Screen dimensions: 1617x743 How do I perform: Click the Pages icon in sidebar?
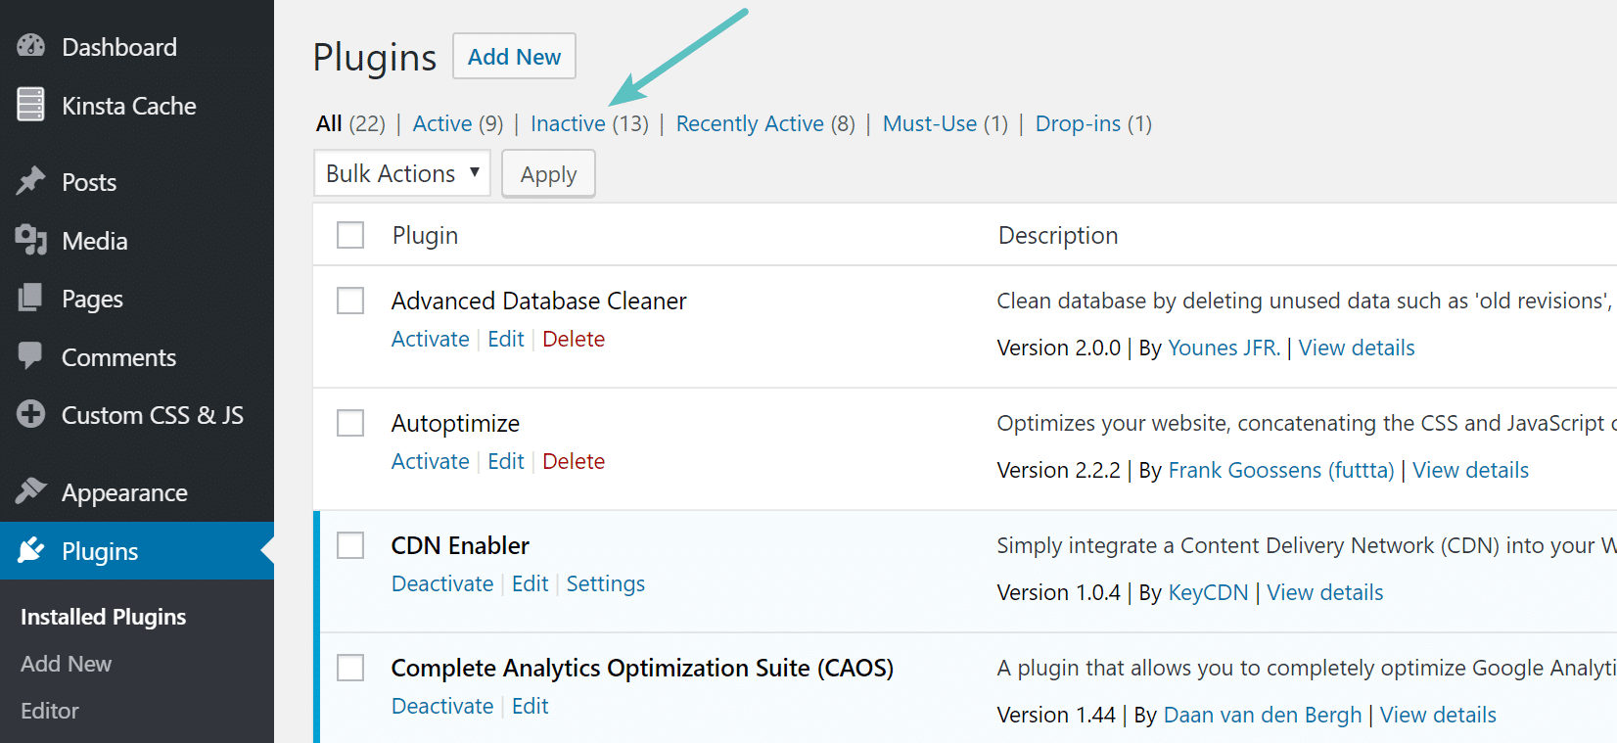[x=31, y=298]
